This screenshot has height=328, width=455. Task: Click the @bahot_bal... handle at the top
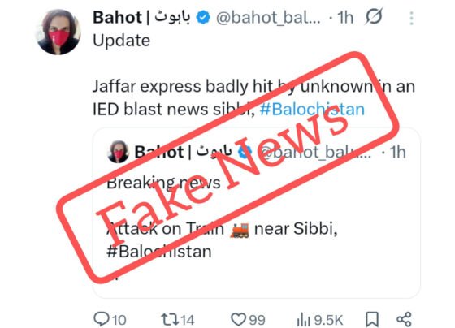click(268, 18)
